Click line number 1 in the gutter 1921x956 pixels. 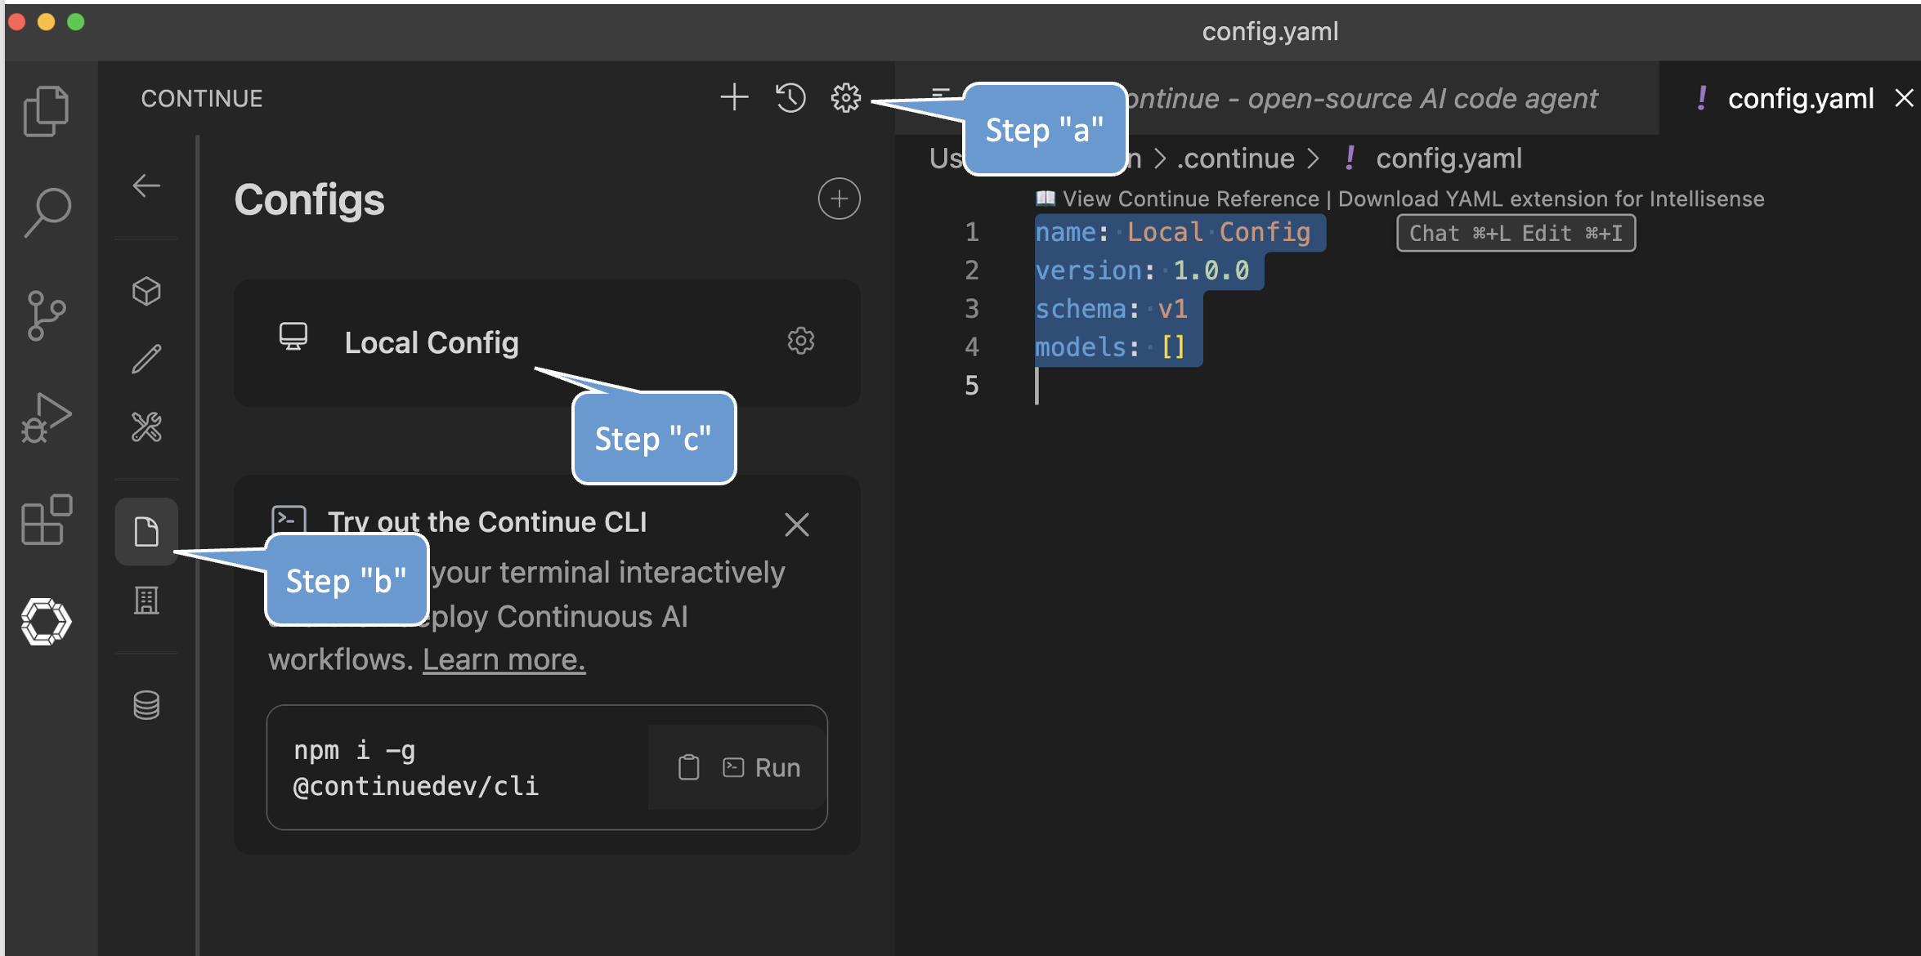pyautogui.click(x=971, y=232)
